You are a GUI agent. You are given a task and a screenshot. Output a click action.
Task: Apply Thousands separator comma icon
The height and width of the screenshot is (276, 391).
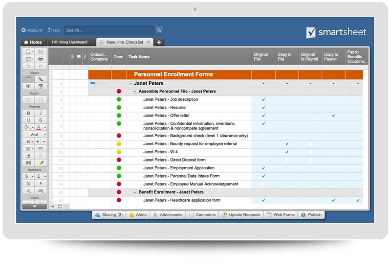point(41,184)
